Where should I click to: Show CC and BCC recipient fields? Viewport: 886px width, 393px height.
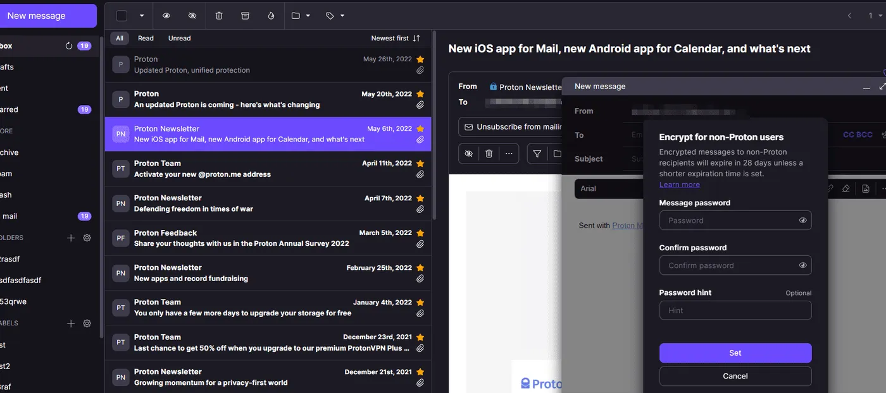point(858,135)
